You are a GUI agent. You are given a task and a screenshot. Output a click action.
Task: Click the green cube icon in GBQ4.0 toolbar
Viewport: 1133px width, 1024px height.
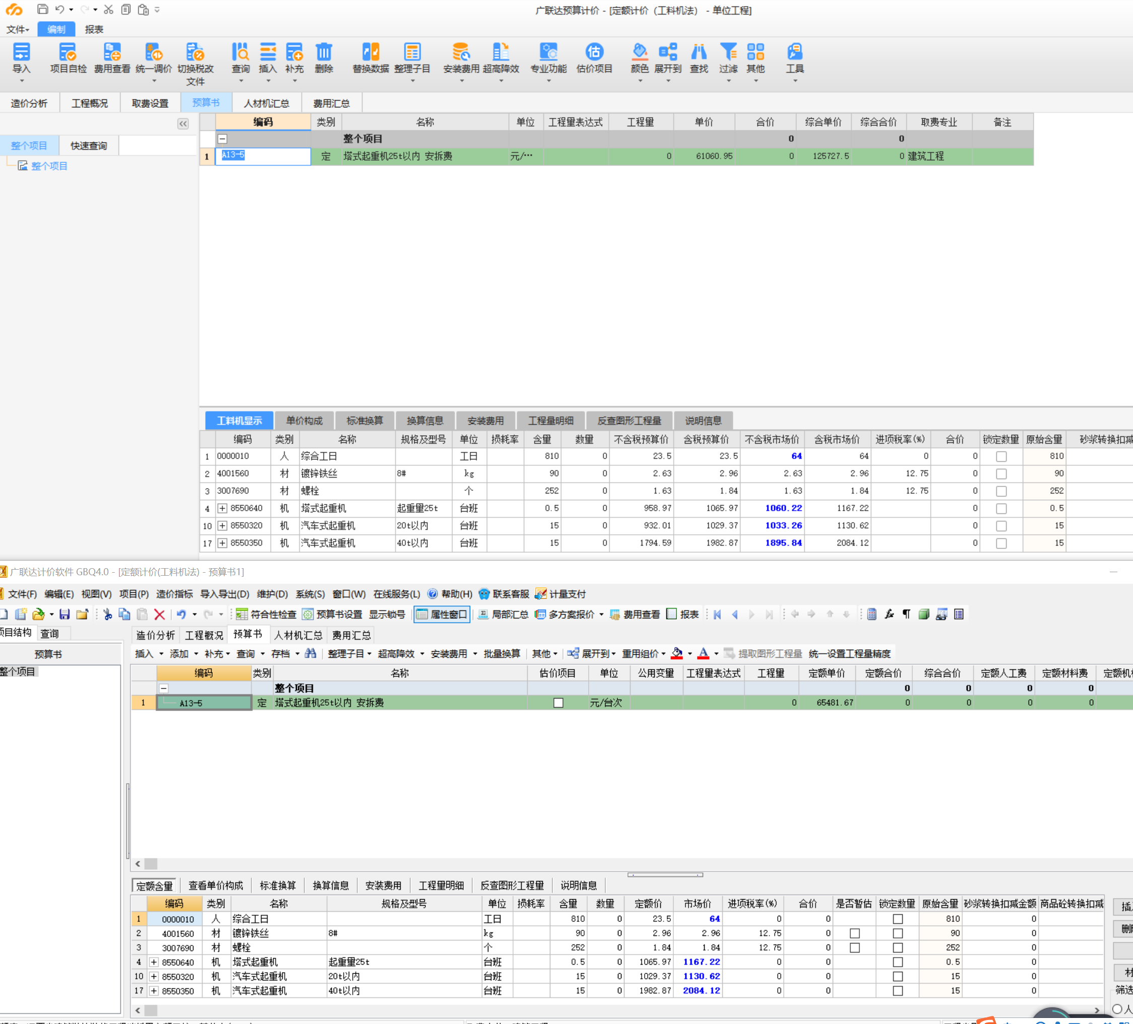(924, 614)
